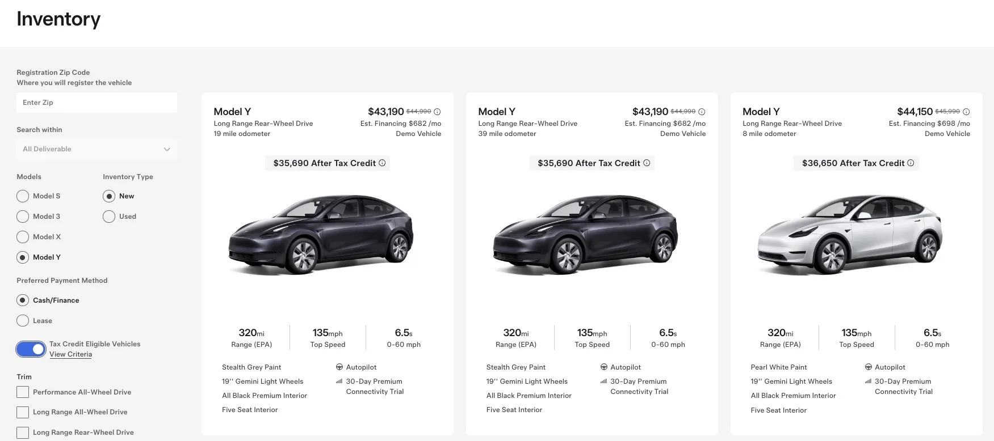
Task: Select the Model 3 radio button
Action: pyautogui.click(x=23, y=217)
